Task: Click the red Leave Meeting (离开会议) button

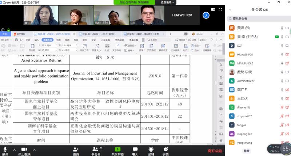Action: (215, 151)
